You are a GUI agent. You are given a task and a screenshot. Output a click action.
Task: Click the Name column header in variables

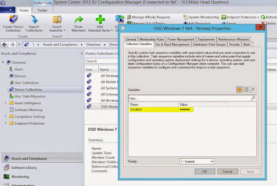pyautogui.click(x=153, y=105)
